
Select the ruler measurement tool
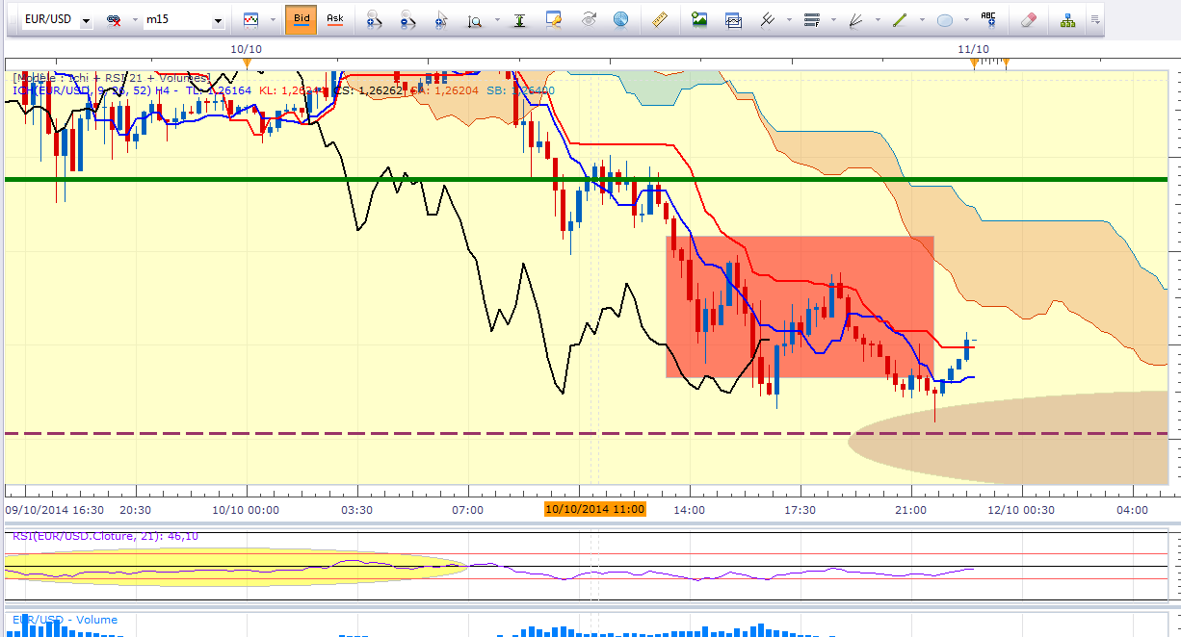click(660, 19)
